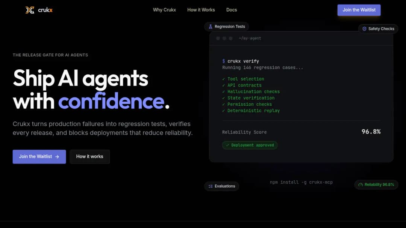The height and width of the screenshot is (228, 406).
Task: Select the Regression Tests badge label
Action: [x=230, y=27]
